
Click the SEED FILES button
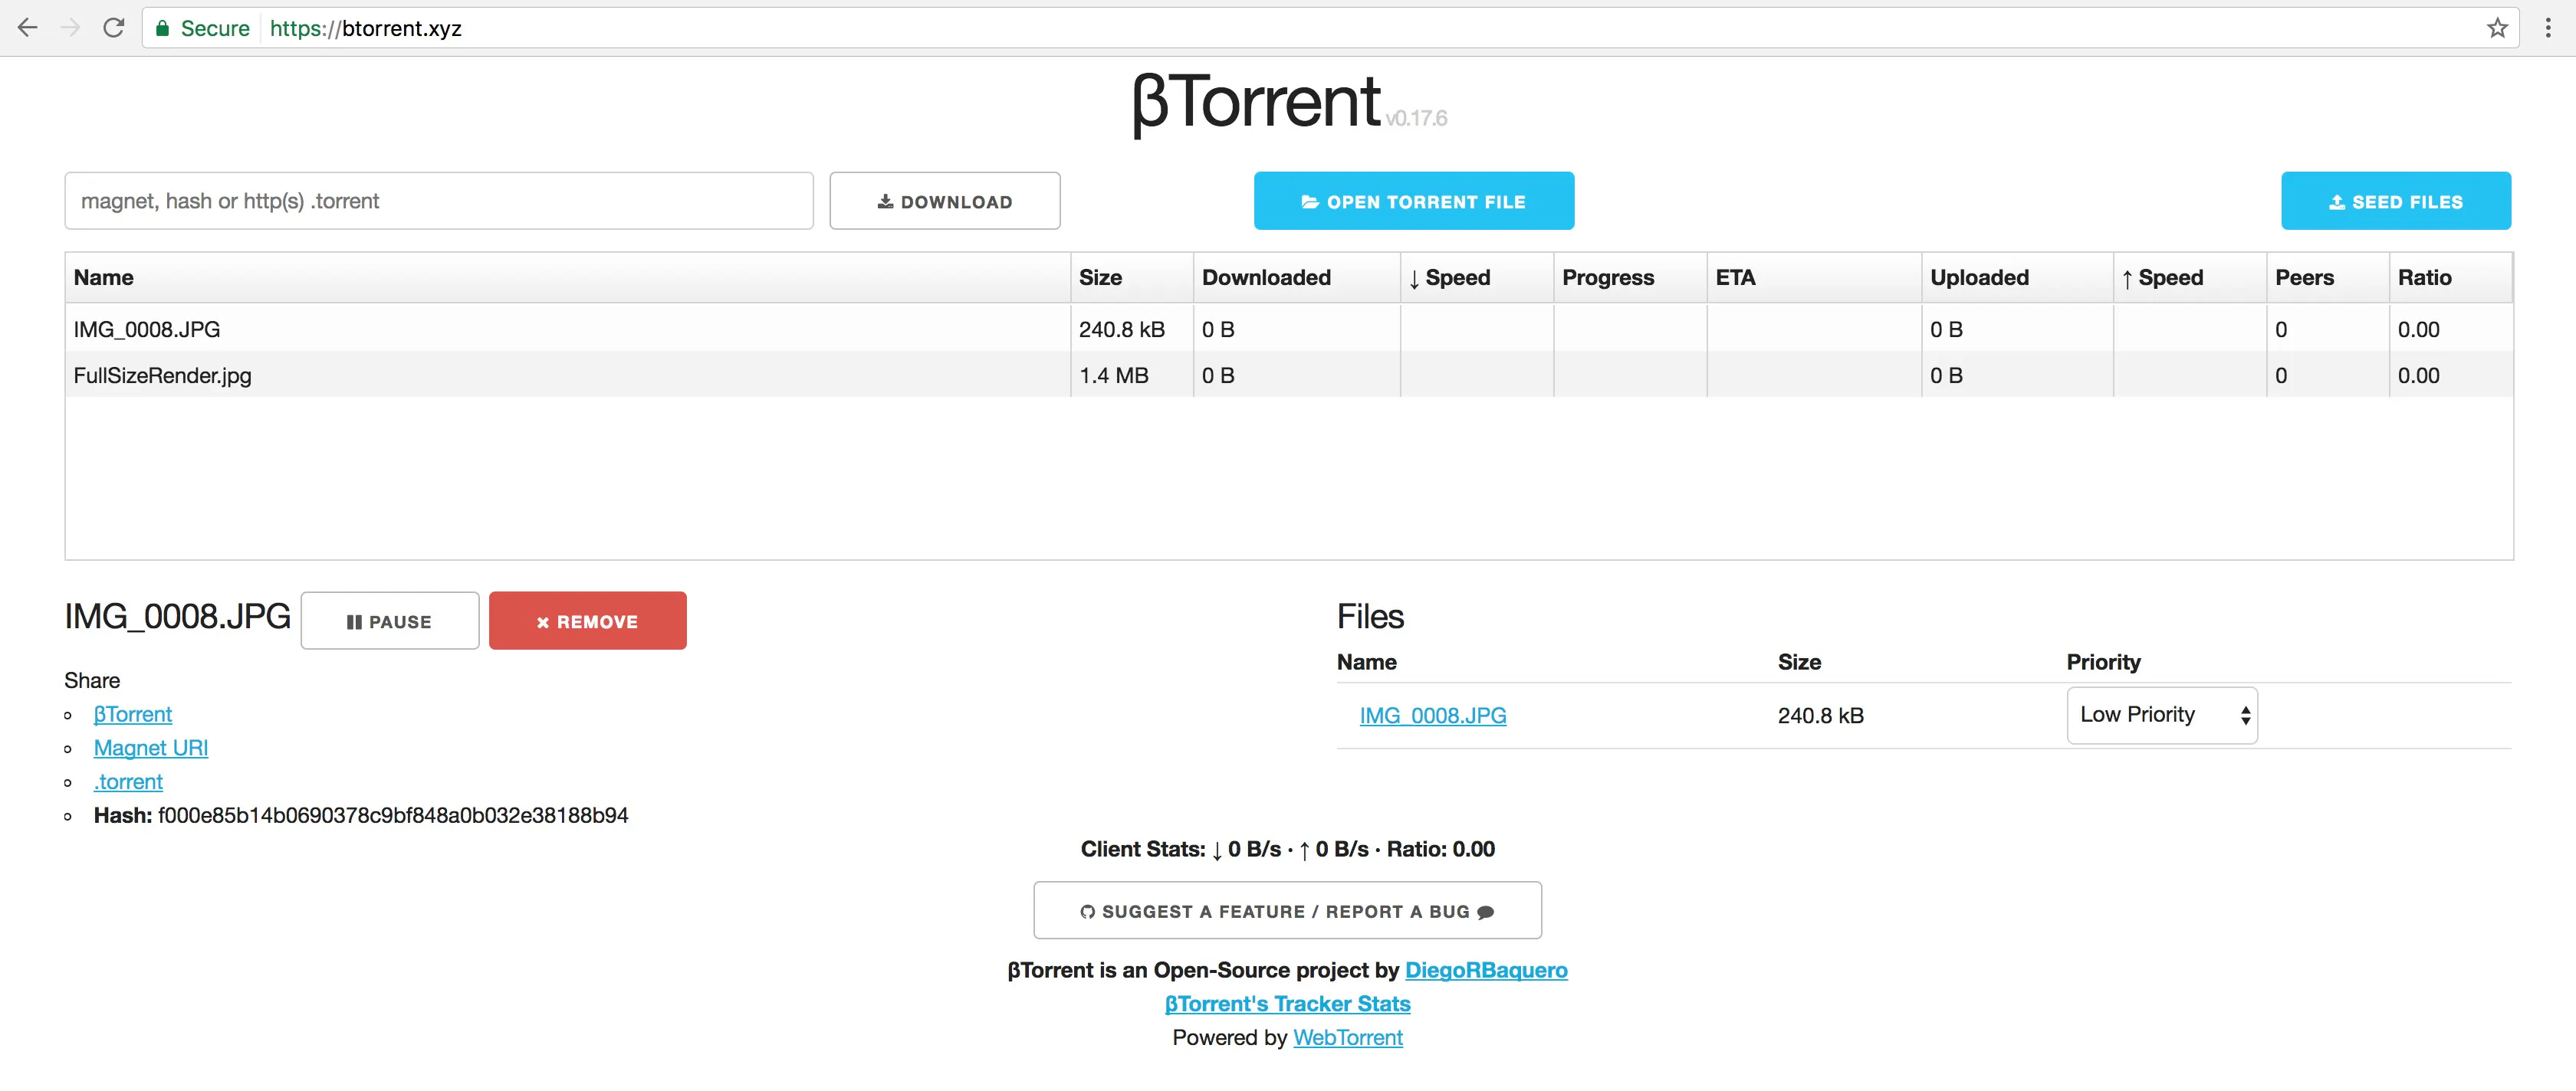(2396, 201)
